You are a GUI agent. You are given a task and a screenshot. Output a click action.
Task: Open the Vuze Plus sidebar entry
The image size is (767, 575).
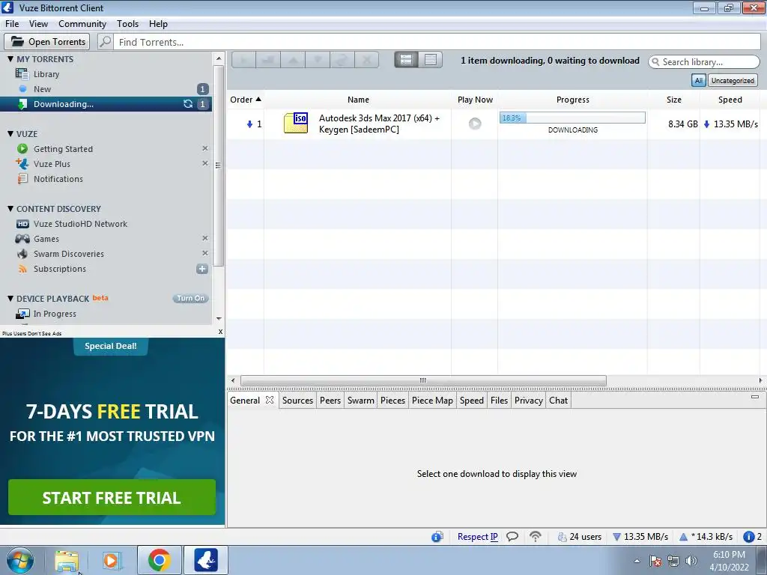point(52,164)
